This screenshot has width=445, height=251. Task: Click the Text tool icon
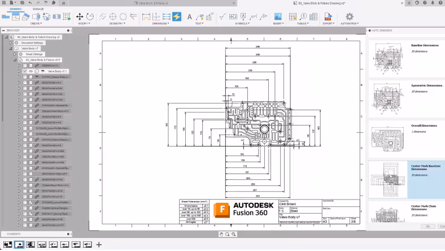[190, 16]
